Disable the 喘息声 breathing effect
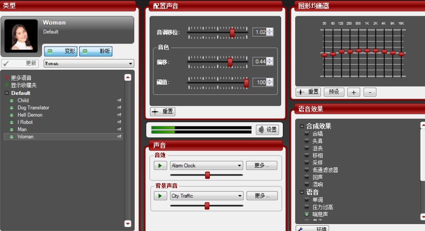 [x=307, y=214]
